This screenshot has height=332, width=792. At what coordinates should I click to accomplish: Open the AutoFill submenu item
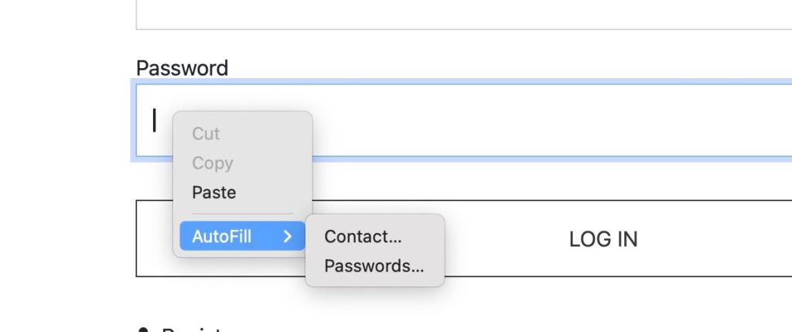pyautogui.click(x=222, y=237)
